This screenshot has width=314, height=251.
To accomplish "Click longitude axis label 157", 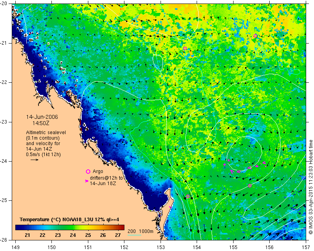I will click(x=306, y=247).
